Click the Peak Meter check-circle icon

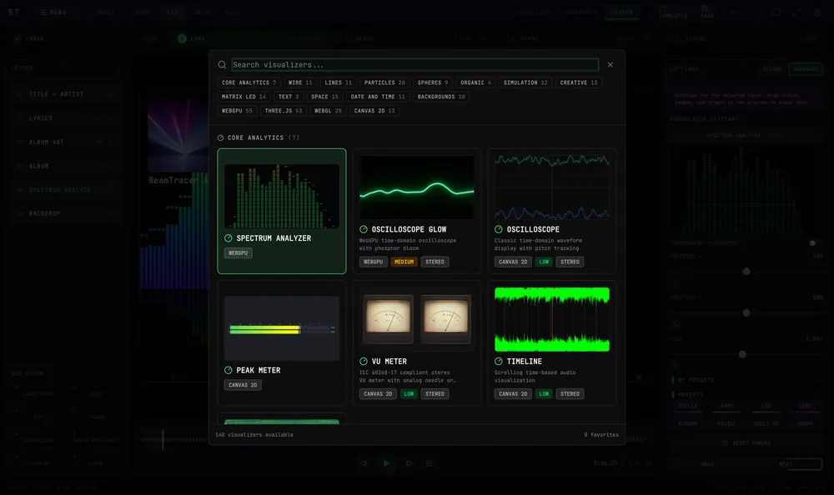point(229,370)
